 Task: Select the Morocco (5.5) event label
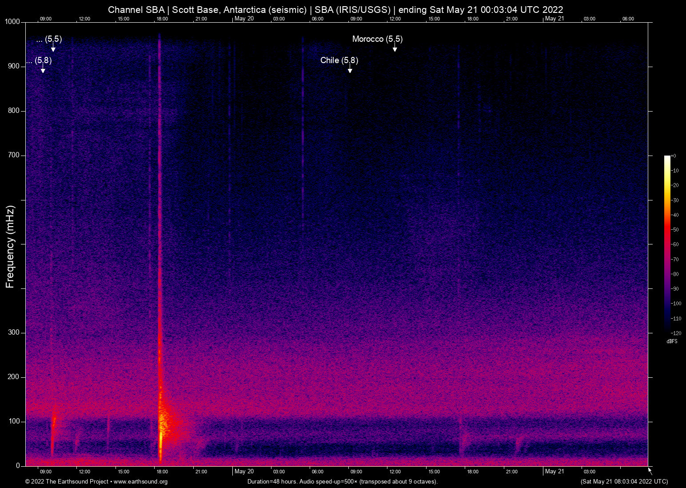pyautogui.click(x=377, y=39)
